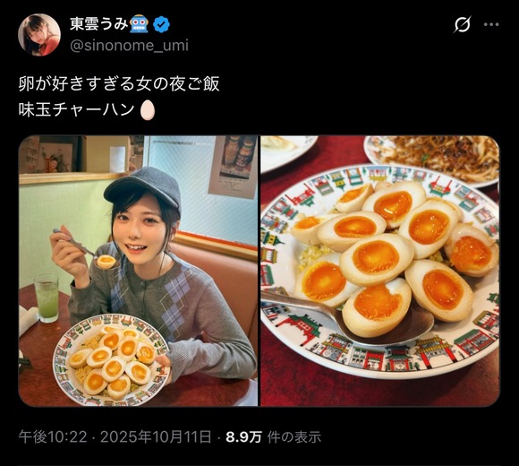Click the post date 2025年10月11日
519x466 pixels.
[x=156, y=436]
